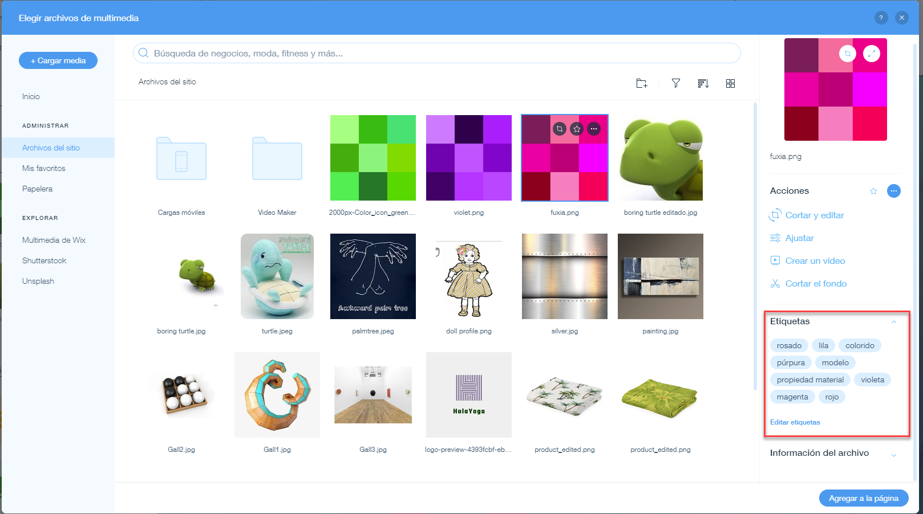Click the media search input field
The height and width of the screenshot is (514, 923).
coord(436,53)
